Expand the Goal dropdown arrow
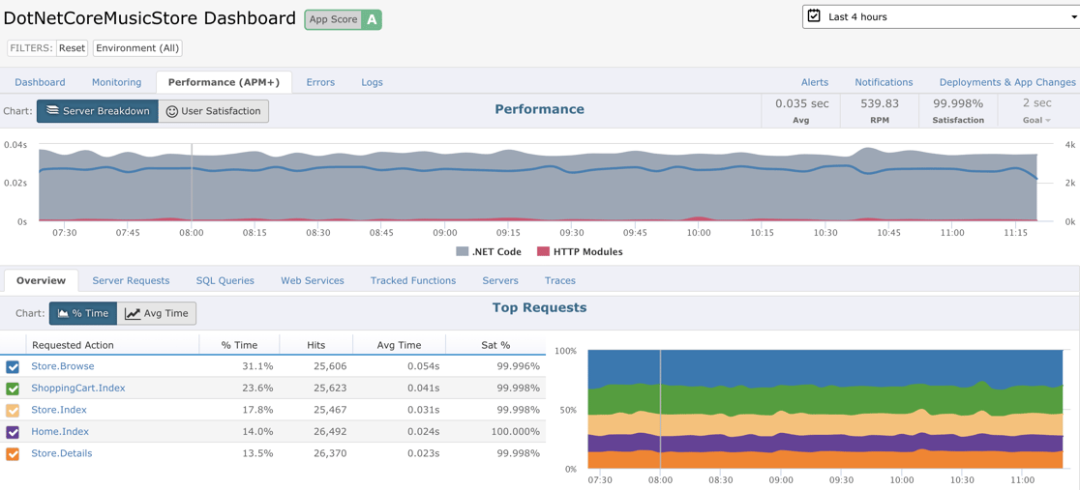Image resolution: width=1080 pixels, height=490 pixels. [x=1048, y=121]
